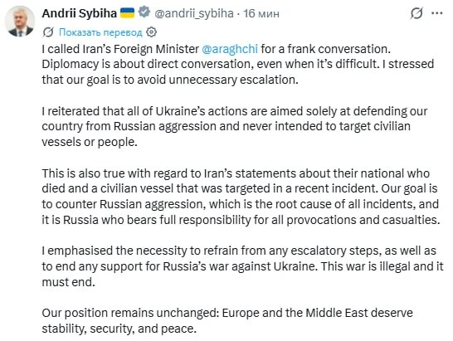Click the display name Andrii Sybiha
Screen dimensions: 453x341
tap(79, 13)
